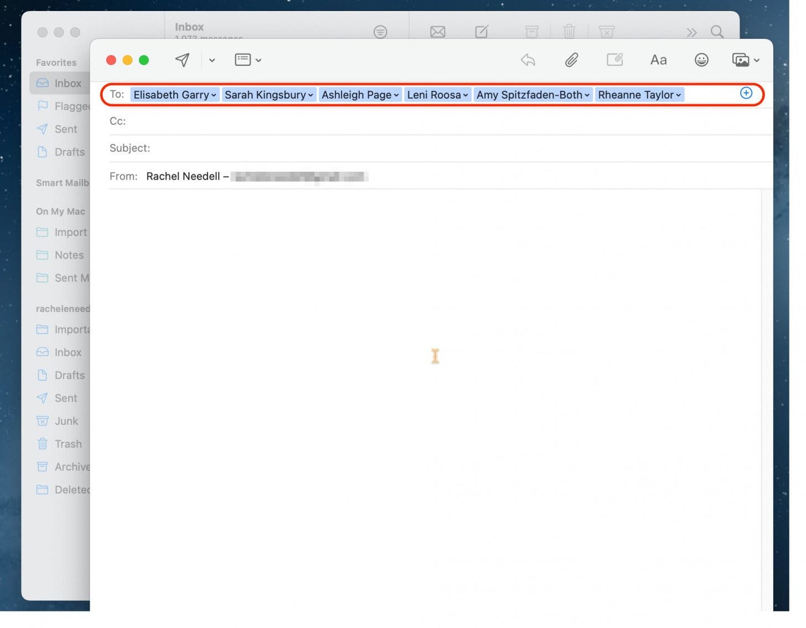Click the trash icon in the Inbox toolbar
The height and width of the screenshot is (628, 806).
point(569,32)
